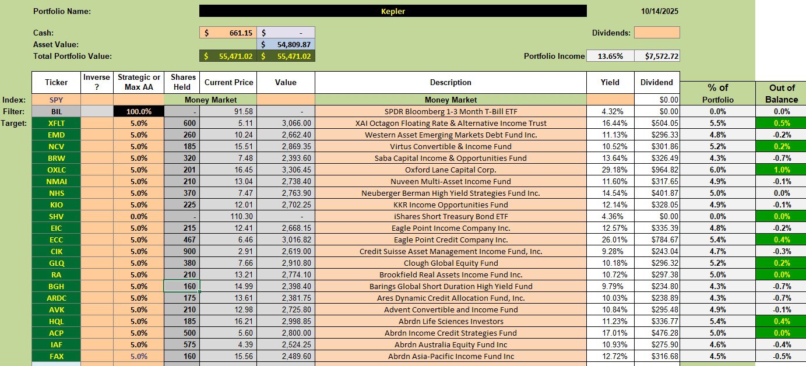Click the Shares Held column header
The width and height of the screenshot is (806, 366).
[x=181, y=82]
